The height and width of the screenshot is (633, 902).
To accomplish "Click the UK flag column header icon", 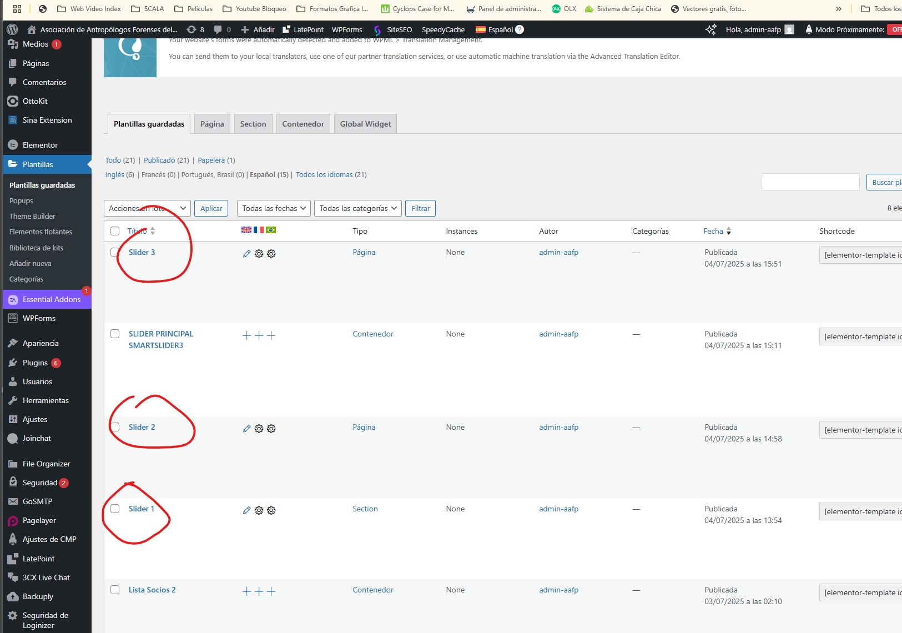I will point(246,230).
